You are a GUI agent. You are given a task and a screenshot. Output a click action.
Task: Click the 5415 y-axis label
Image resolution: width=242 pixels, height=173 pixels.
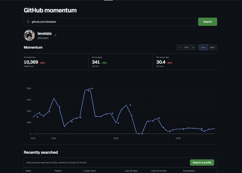pos(29,100)
